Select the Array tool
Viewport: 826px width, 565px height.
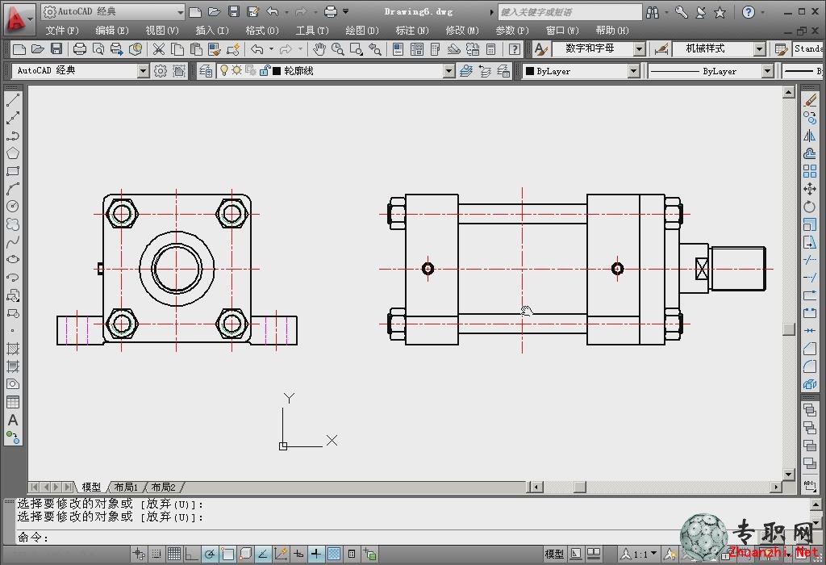(810, 171)
